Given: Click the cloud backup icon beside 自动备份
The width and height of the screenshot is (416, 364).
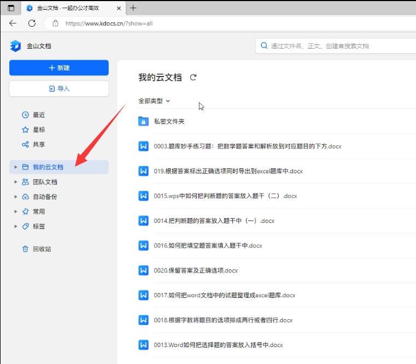Looking at the screenshot, I should pyautogui.click(x=25, y=197).
